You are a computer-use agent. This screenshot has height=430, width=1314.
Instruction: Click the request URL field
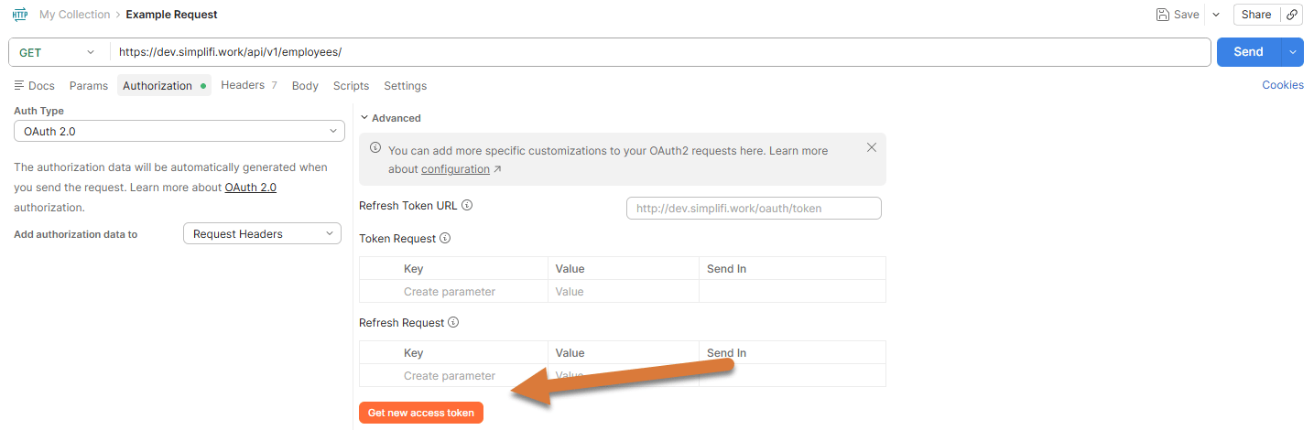(660, 52)
